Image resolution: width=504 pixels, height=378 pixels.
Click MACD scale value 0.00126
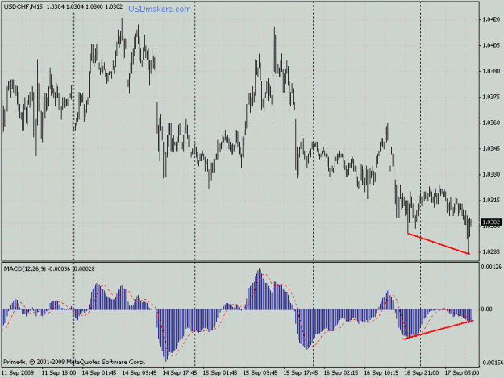point(491,267)
